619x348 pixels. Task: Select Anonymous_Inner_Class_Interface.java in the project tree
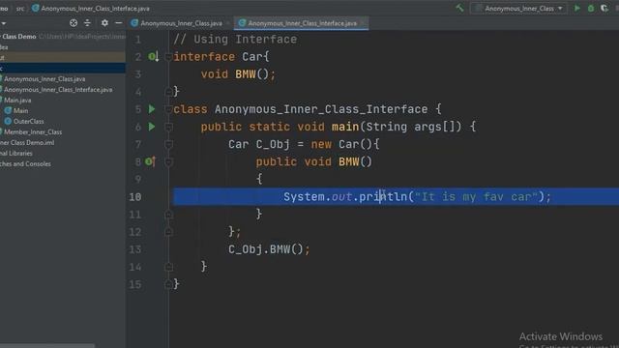pos(58,90)
